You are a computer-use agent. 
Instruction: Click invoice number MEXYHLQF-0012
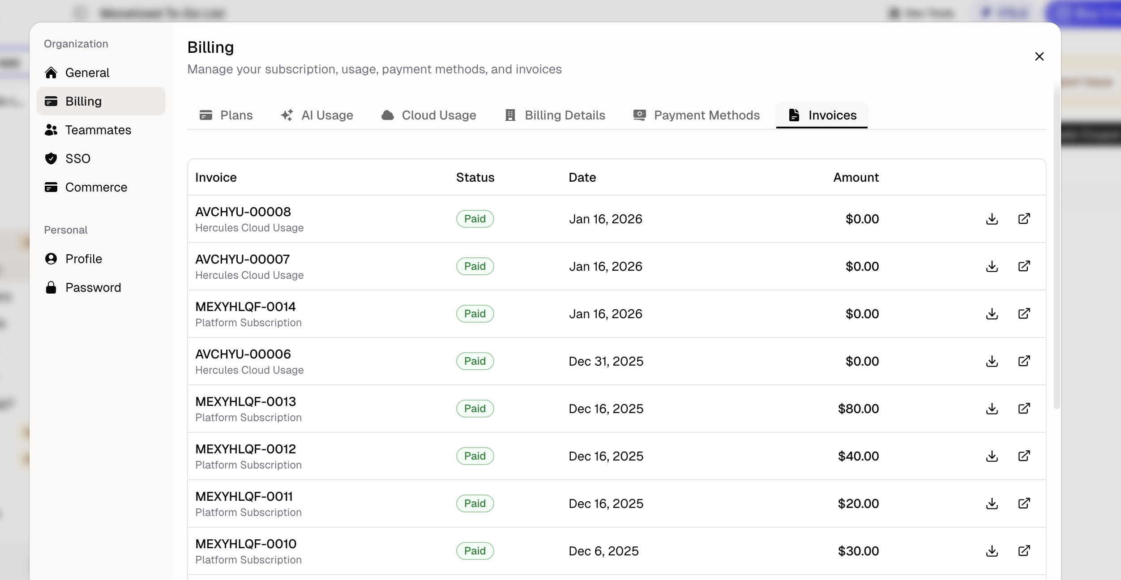[246, 449]
